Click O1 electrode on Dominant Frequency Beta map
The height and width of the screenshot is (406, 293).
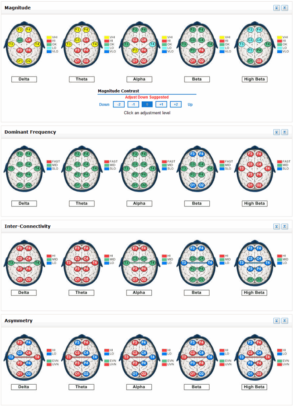[192, 185]
